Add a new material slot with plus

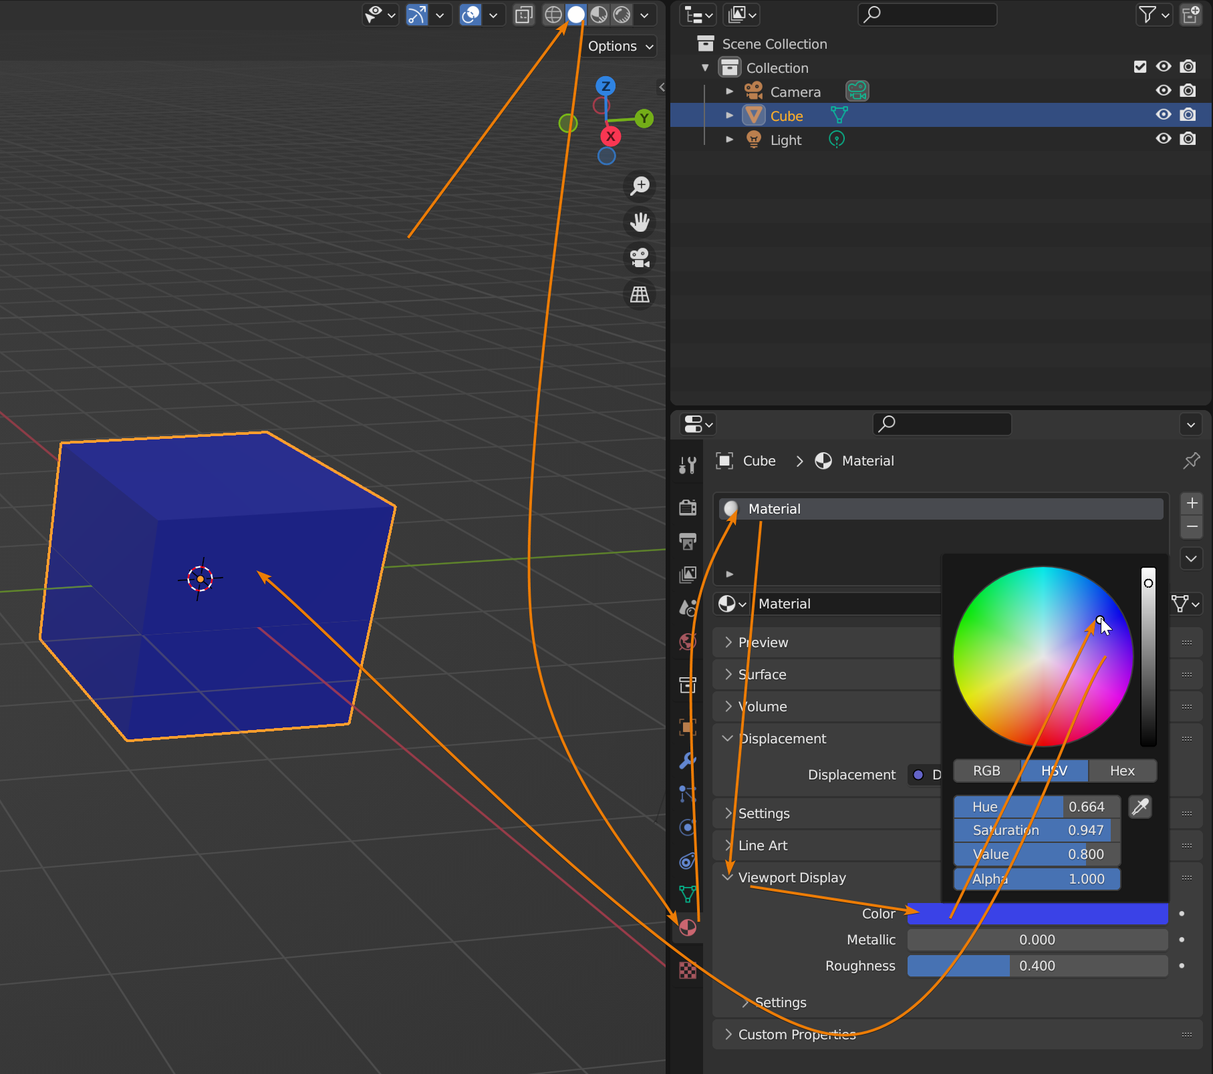point(1192,503)
